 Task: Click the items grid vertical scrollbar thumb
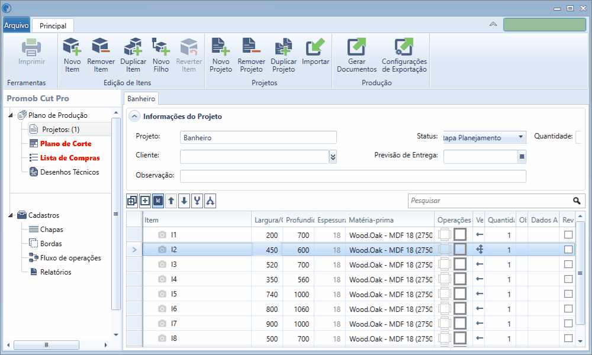(580, 273)
